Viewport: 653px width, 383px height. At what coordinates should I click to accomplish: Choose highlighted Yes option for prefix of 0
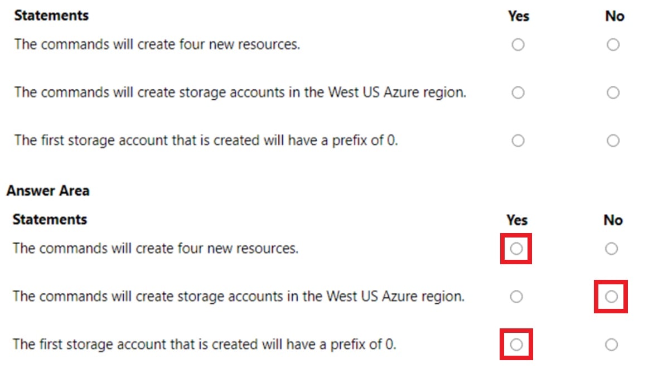coord(516,345)
